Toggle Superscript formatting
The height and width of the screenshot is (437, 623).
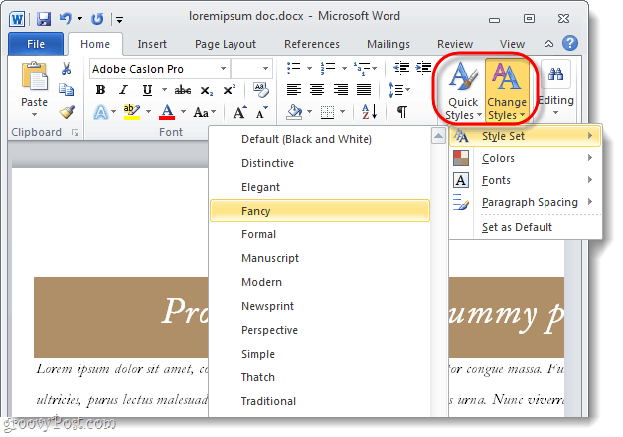click(230, 90)
